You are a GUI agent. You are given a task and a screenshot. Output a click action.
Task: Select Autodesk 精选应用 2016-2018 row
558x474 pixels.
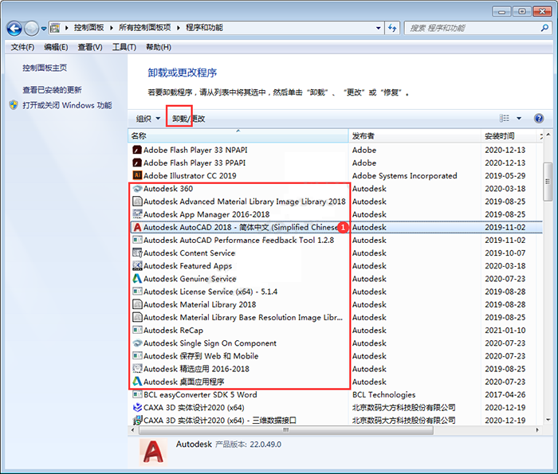[336, 369]
